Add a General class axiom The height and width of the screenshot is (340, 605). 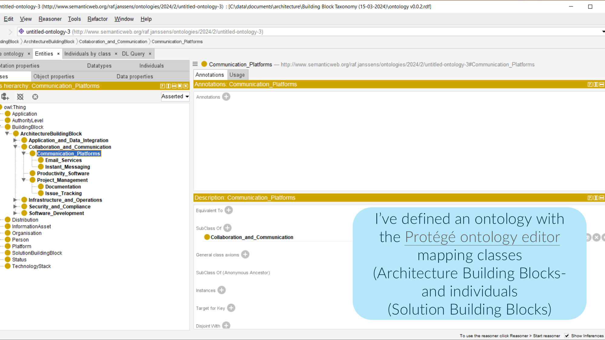(245, 254)
